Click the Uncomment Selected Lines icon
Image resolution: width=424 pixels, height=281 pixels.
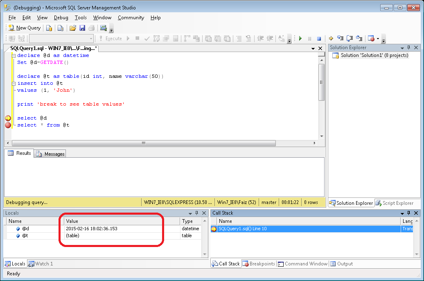(248, 39)
